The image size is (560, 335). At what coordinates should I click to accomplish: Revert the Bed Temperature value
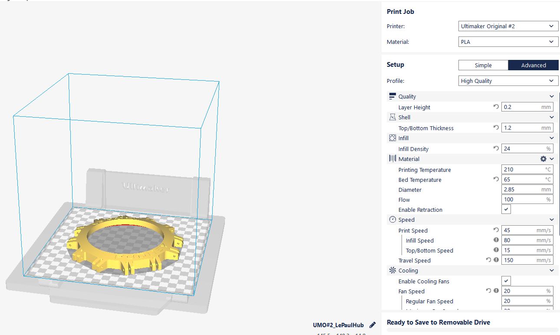coord(496,179)
